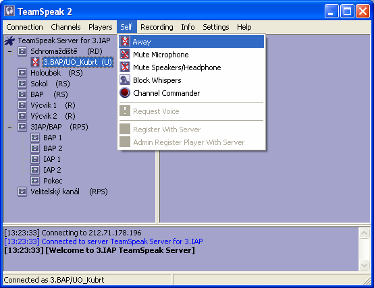The width and height of the screenshot is (374, 288).
Task: Open the Settings menu
Action: point(215,27)
